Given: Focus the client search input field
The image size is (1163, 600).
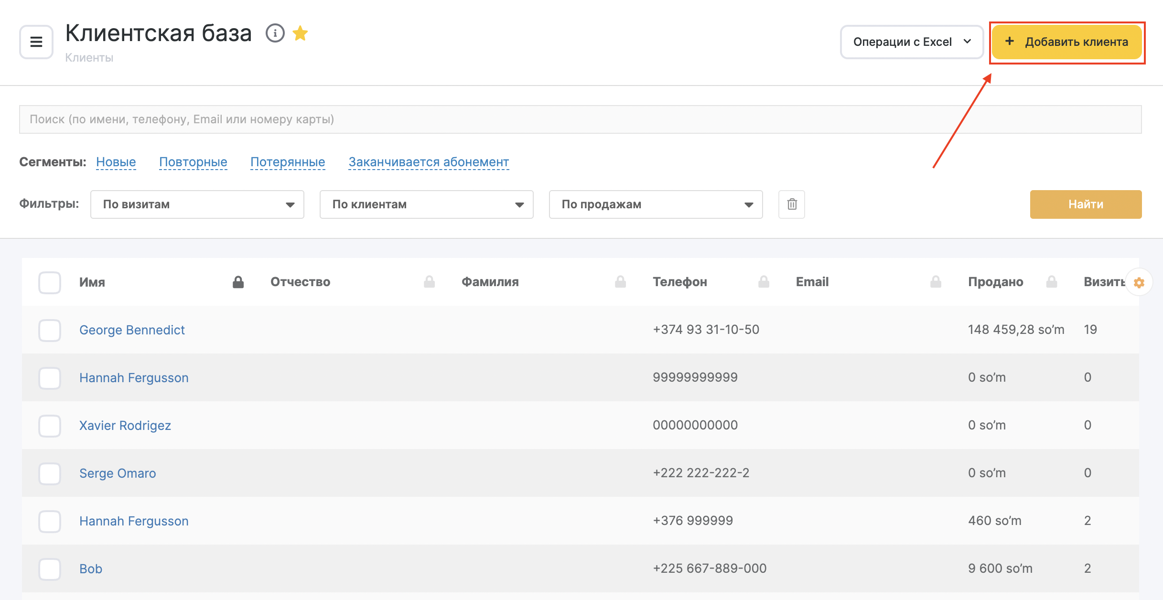Looking at the screenshot, I should click(x=580, y=119).
